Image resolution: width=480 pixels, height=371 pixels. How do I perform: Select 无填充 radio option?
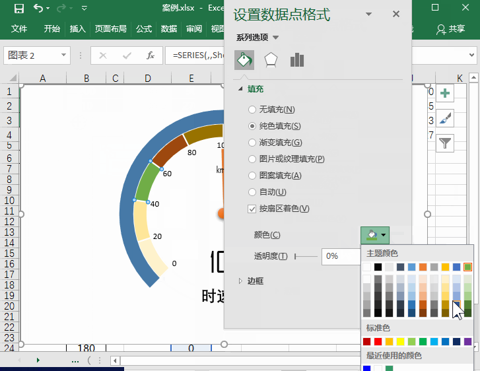pyautogui.click(x=252, y=110)
